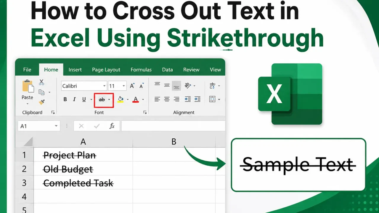
Task: Open the Merge cells dropdown arrow
Action: tap(219, 100)
